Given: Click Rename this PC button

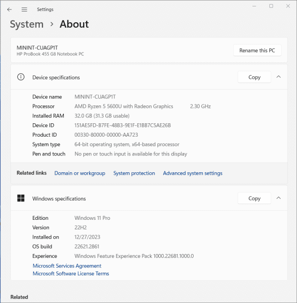Looking at the screenshot, I should (x=257, y=50).
